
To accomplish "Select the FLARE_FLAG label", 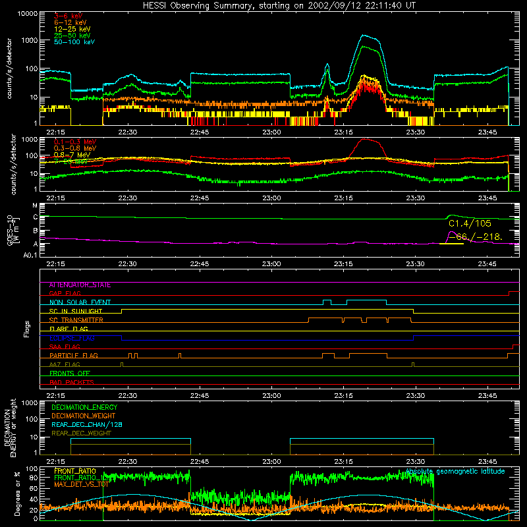I will (69, 329).
